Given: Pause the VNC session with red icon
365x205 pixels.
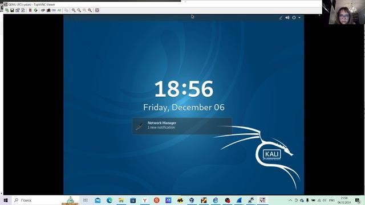Looking at the screenshot, I should click(30, 10).
